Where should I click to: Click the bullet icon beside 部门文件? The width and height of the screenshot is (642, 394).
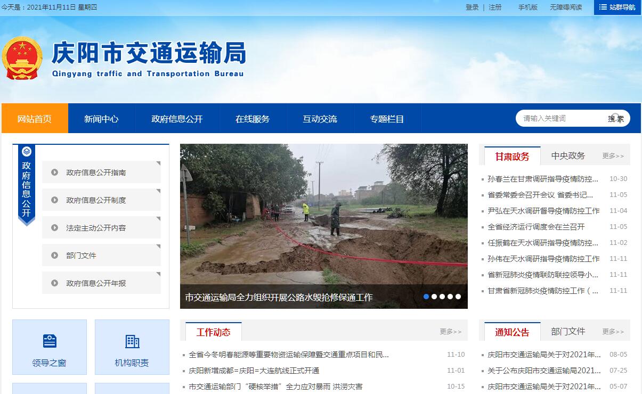point(54,256)
